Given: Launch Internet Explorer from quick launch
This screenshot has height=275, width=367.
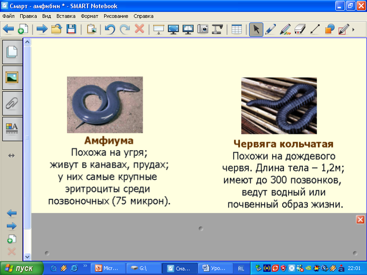Looking at the screenshot, I should [74, 268].
